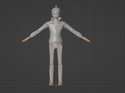
Task: Select the elbow joint on the screen-right arm
Action: point(72,30)
